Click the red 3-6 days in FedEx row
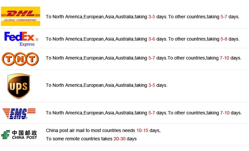This screenshot has width=249, height=151. coord(152,39)
